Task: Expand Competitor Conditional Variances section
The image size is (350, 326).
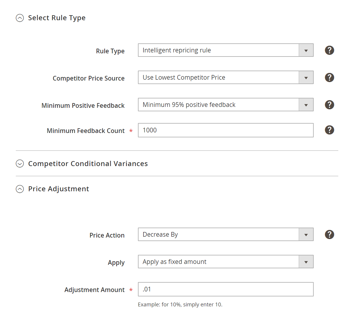Action: [x=20, y=164]
